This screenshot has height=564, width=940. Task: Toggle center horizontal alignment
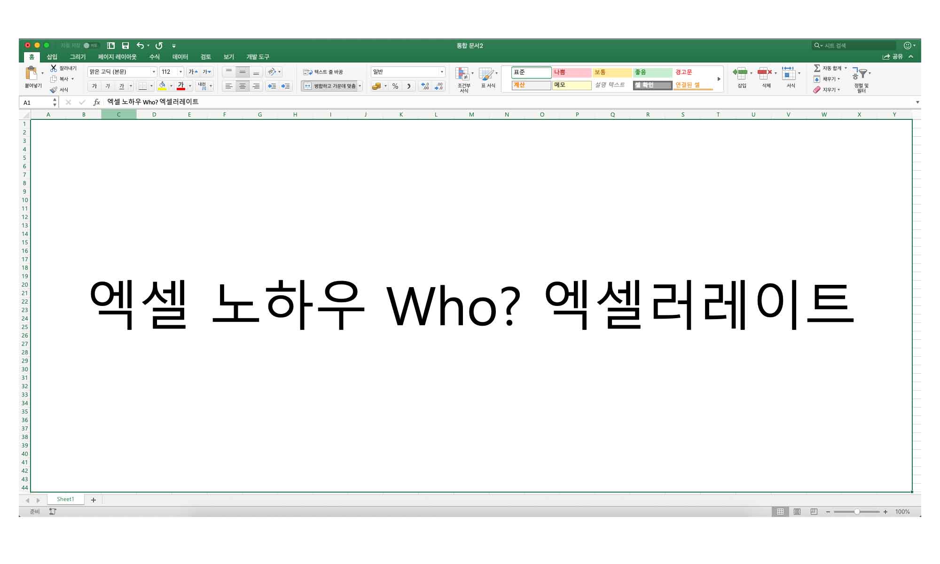(242, 86)
